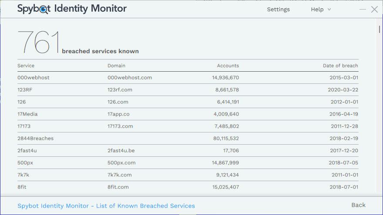Click accounts value 6,414,191
This screenshot has height=215, width=383.
tap(228, 102)
